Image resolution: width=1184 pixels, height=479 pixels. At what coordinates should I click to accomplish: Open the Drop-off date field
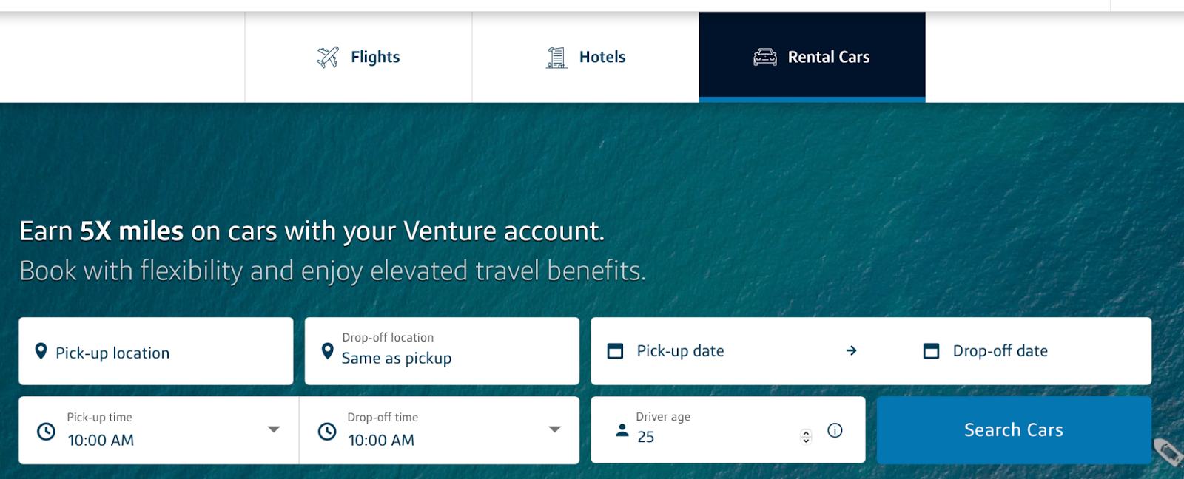pyautogui.click(x=1000, y=351)
